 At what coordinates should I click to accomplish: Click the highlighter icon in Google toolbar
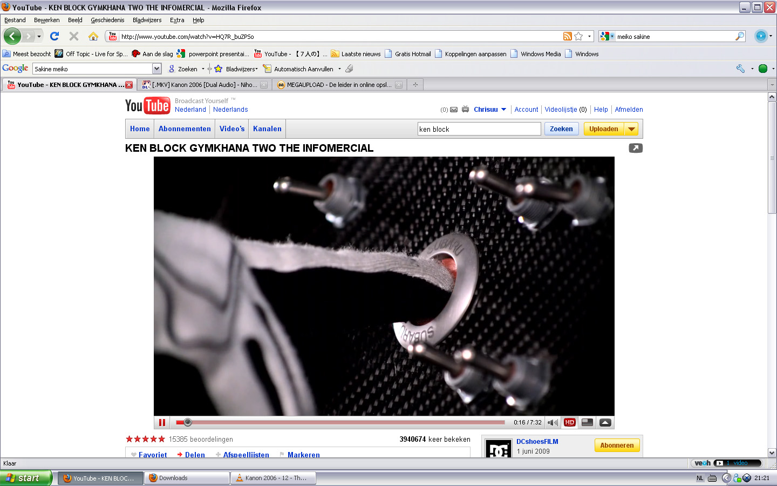tap(349, 69)
